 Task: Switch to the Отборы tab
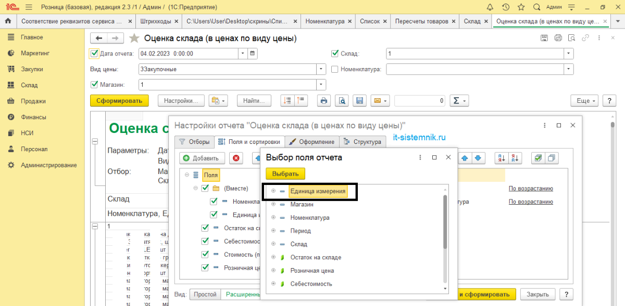click(194, 141)
